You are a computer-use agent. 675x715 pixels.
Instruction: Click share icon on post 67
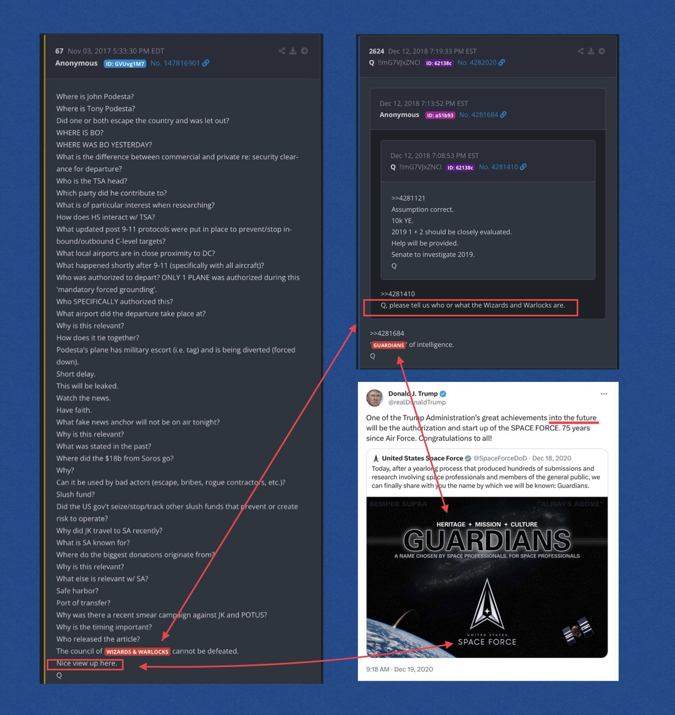click(x=282, y=51)
